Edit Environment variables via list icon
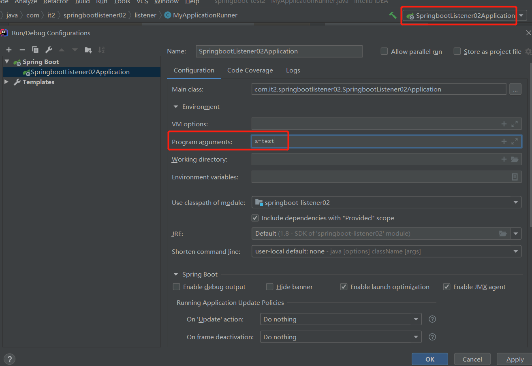This screenshot has width=532, height=366. [515, 177]
